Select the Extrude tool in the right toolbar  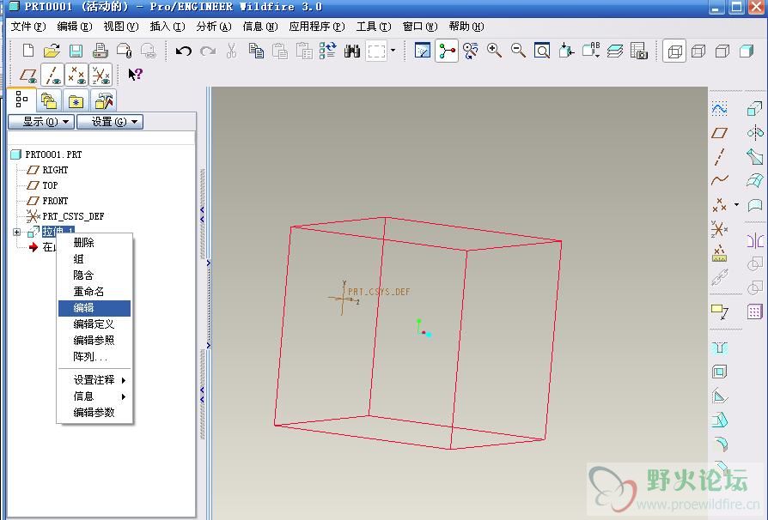click(755, 109)
